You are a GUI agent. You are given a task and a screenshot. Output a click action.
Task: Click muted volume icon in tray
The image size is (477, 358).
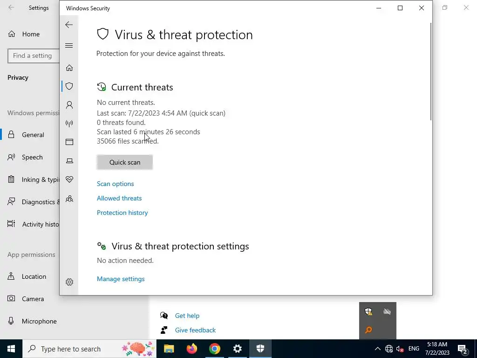pyautogui.click(x=400, y=349)
